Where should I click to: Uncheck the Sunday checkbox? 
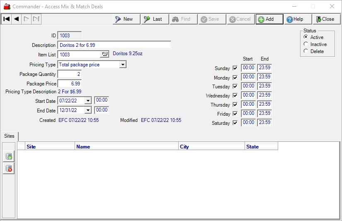pos(235,68)
